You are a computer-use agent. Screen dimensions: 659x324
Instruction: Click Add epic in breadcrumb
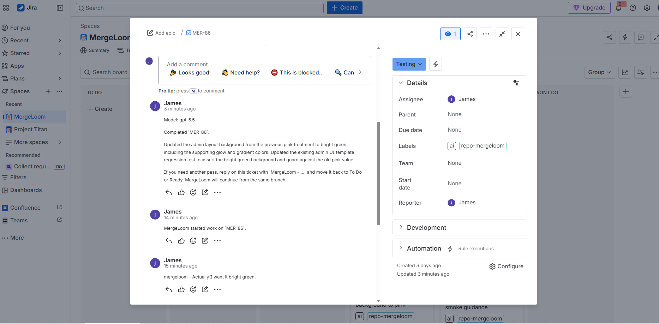[161, 33]
